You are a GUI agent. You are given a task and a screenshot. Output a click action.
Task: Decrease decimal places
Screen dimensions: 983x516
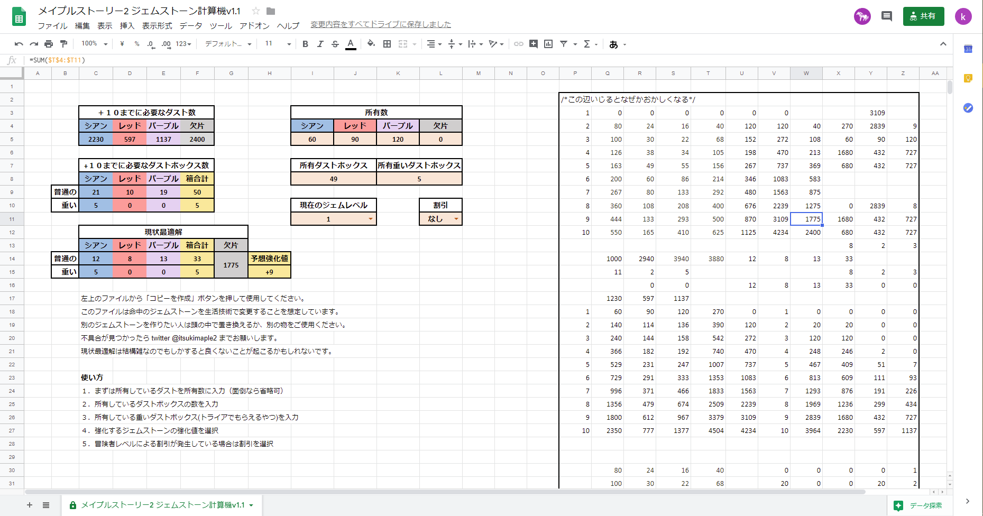point(151,44)
